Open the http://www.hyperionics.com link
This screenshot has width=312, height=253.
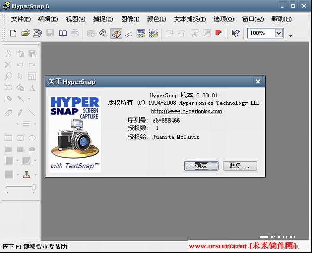point(187,111)
